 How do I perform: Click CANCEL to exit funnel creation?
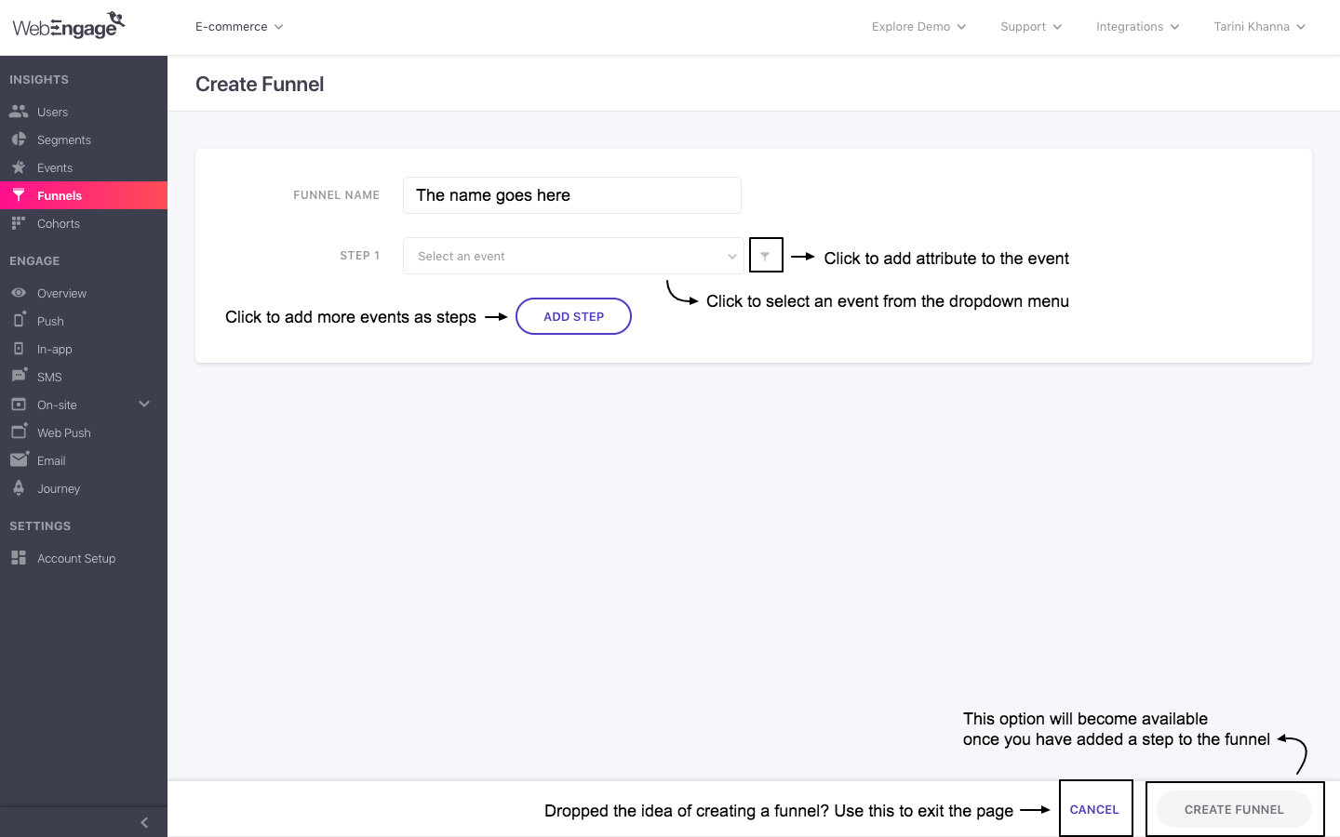tap(1095, 808)
